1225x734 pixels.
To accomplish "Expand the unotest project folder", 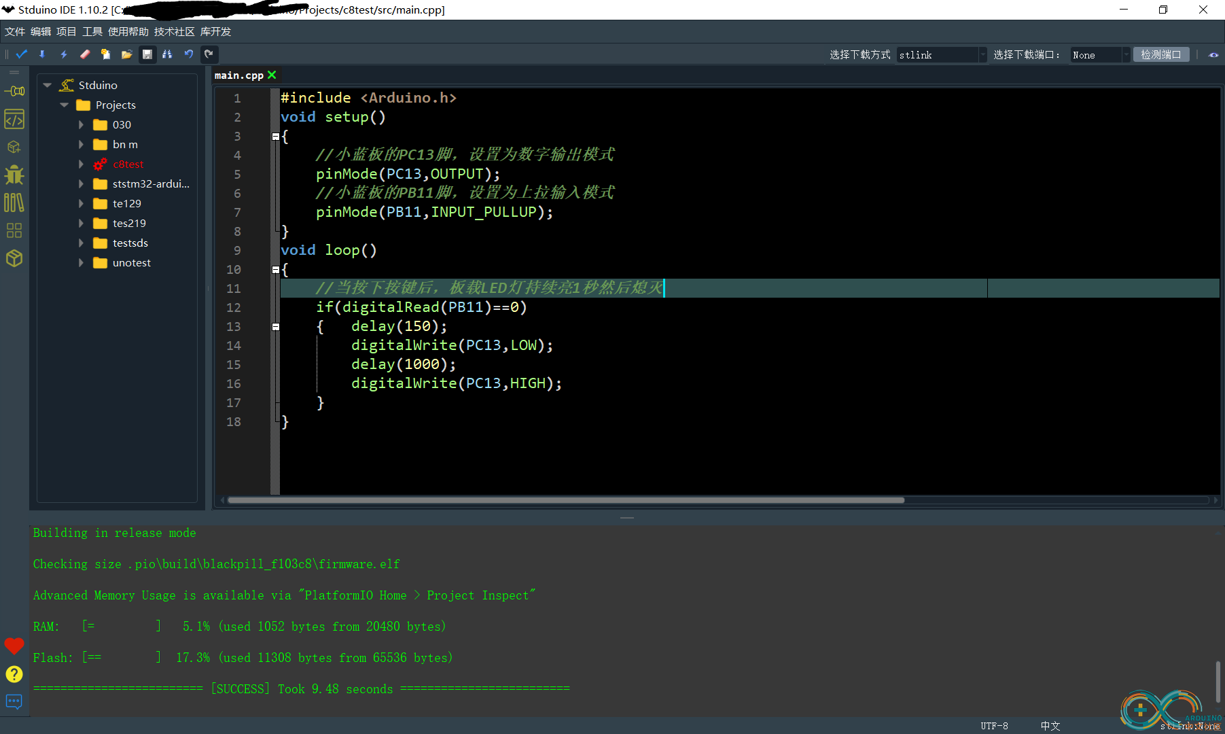I will click(81, 262).
